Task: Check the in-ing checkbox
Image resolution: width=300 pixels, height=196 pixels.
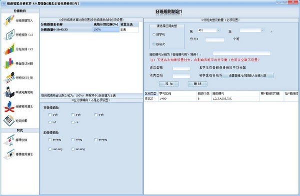Action: click(73, 140)
